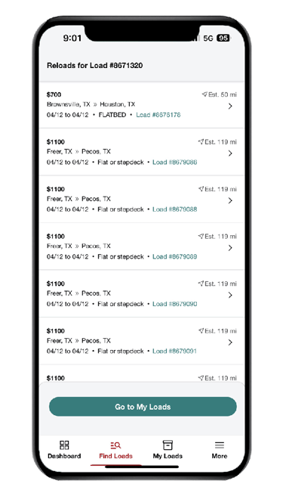Expand chevron for Load #8679090 row
This screenshot has height=496, width=283.
[231, 295]
